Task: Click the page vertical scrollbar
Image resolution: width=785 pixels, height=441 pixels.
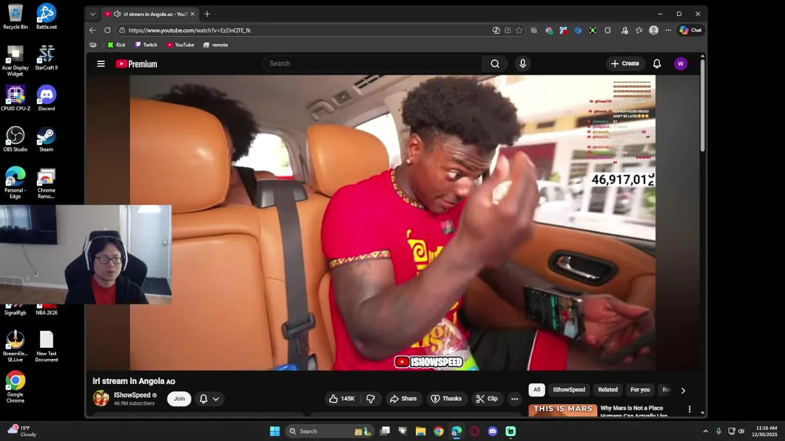Action: [702, 105]
